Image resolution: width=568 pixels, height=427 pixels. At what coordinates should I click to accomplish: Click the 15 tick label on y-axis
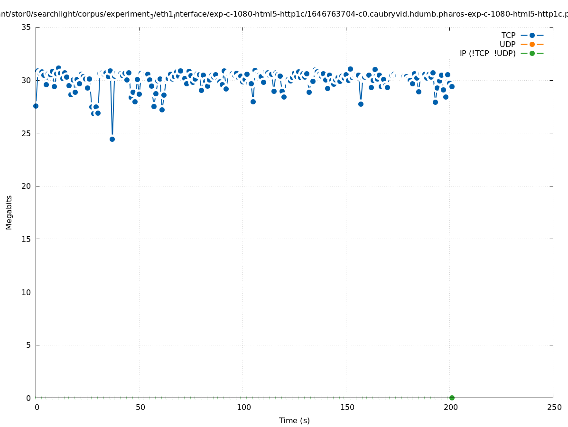point(26,239)
